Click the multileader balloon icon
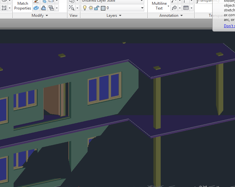This screenshot has width=235, height=187. pyautogui.click(x=174, y=8)
